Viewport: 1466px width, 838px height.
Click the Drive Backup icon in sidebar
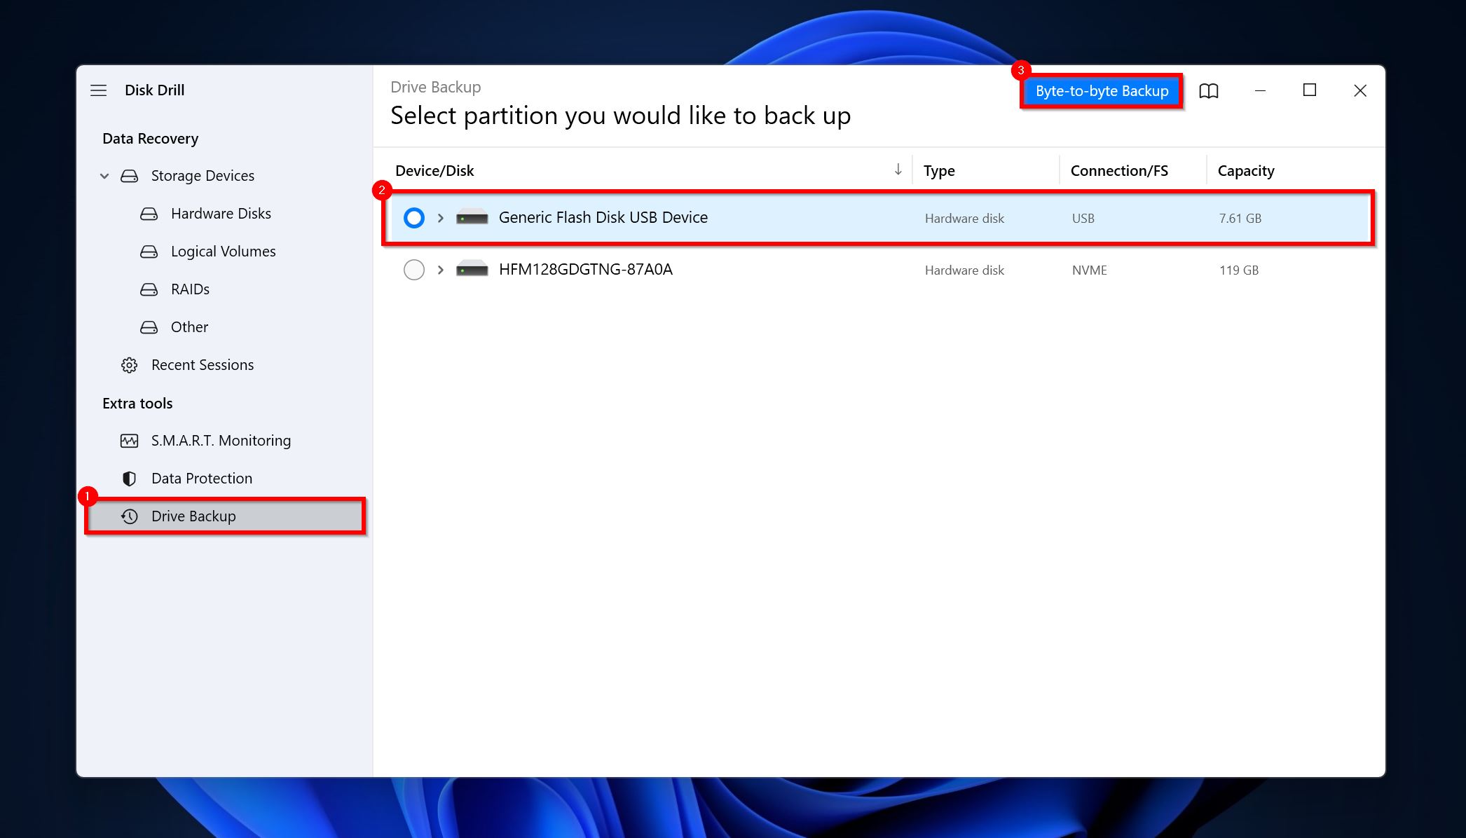(x=128, y=516)
